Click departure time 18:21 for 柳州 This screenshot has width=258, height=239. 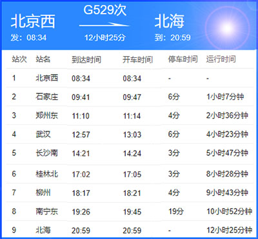point(132,193)
